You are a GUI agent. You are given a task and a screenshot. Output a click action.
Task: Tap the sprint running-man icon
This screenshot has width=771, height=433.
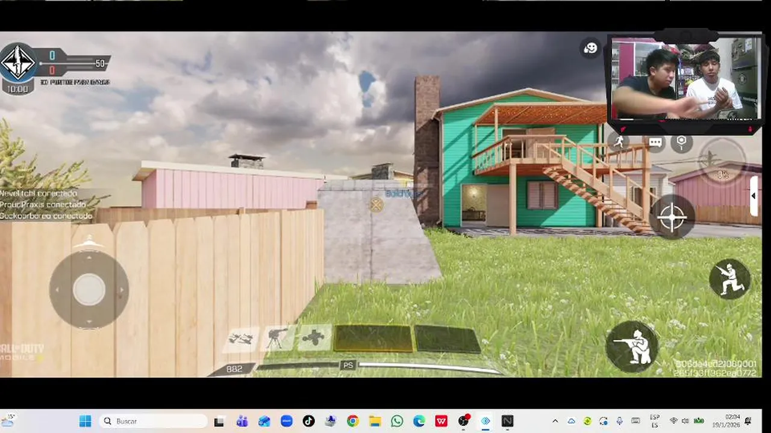(619, 142)
